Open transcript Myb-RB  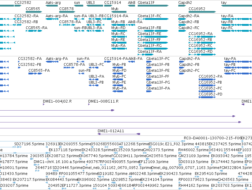[118, 22]
